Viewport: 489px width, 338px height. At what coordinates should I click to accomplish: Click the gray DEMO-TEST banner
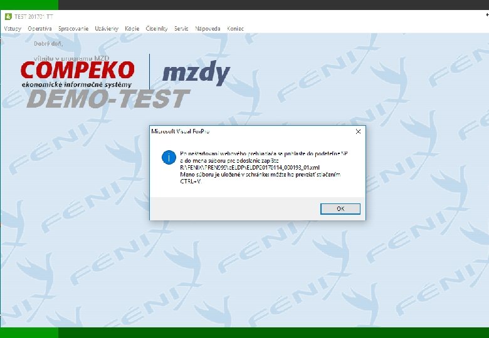108,99
